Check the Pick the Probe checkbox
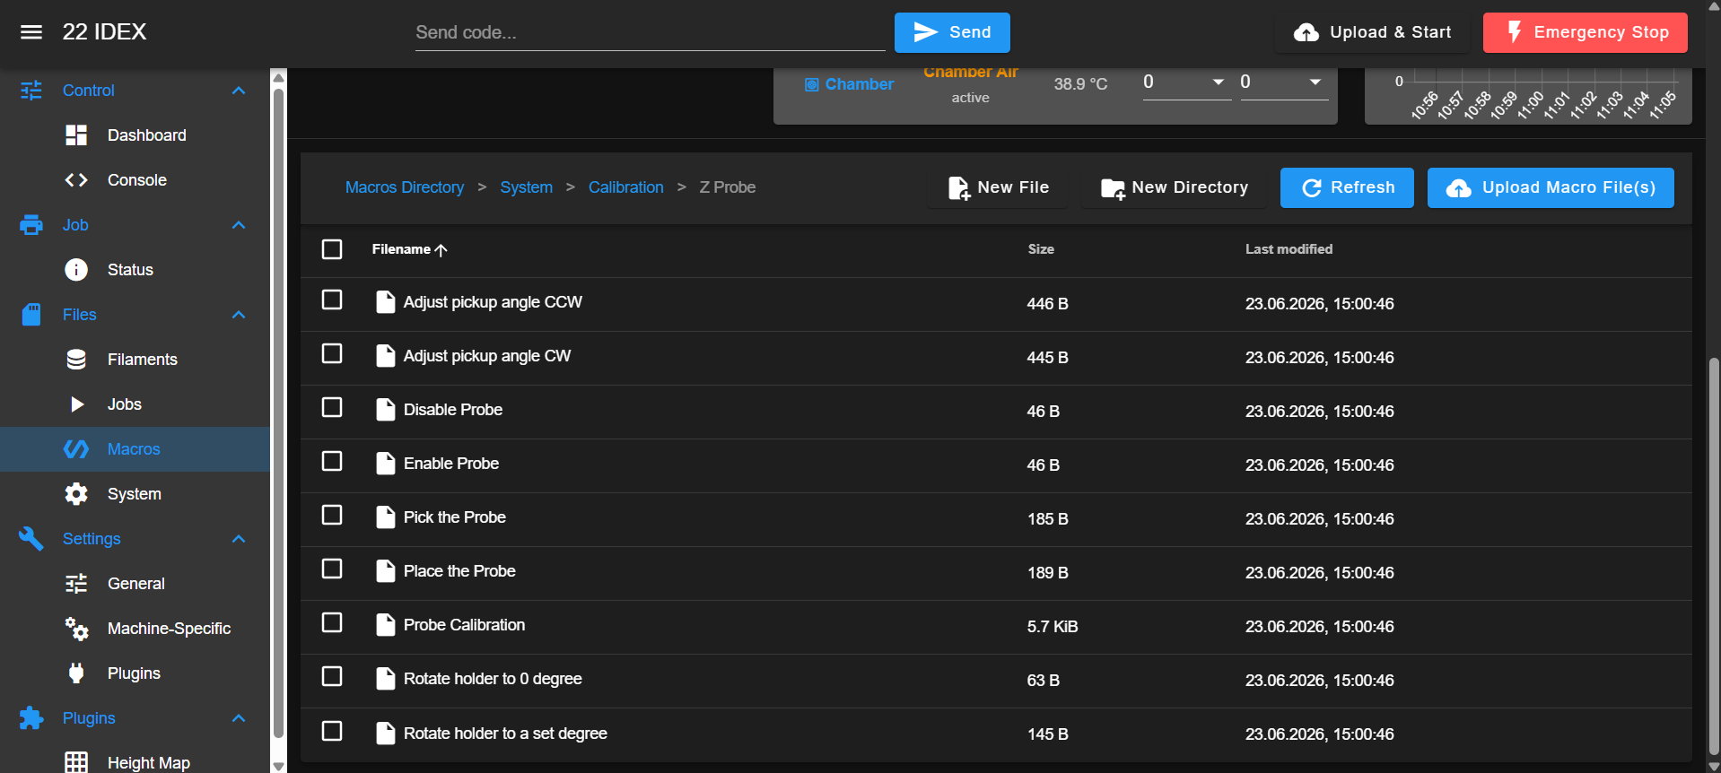Image resolution: width=1721 pixels, height=773 pixels. 332,515
